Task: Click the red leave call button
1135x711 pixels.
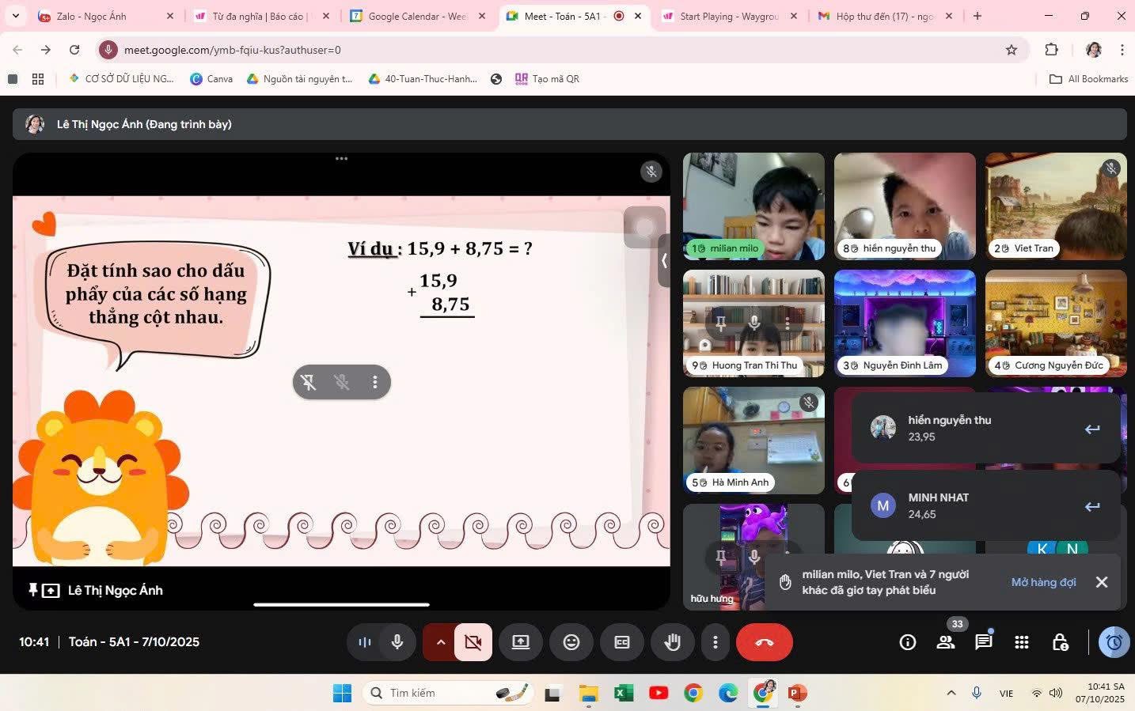Action: pos(764,642)
